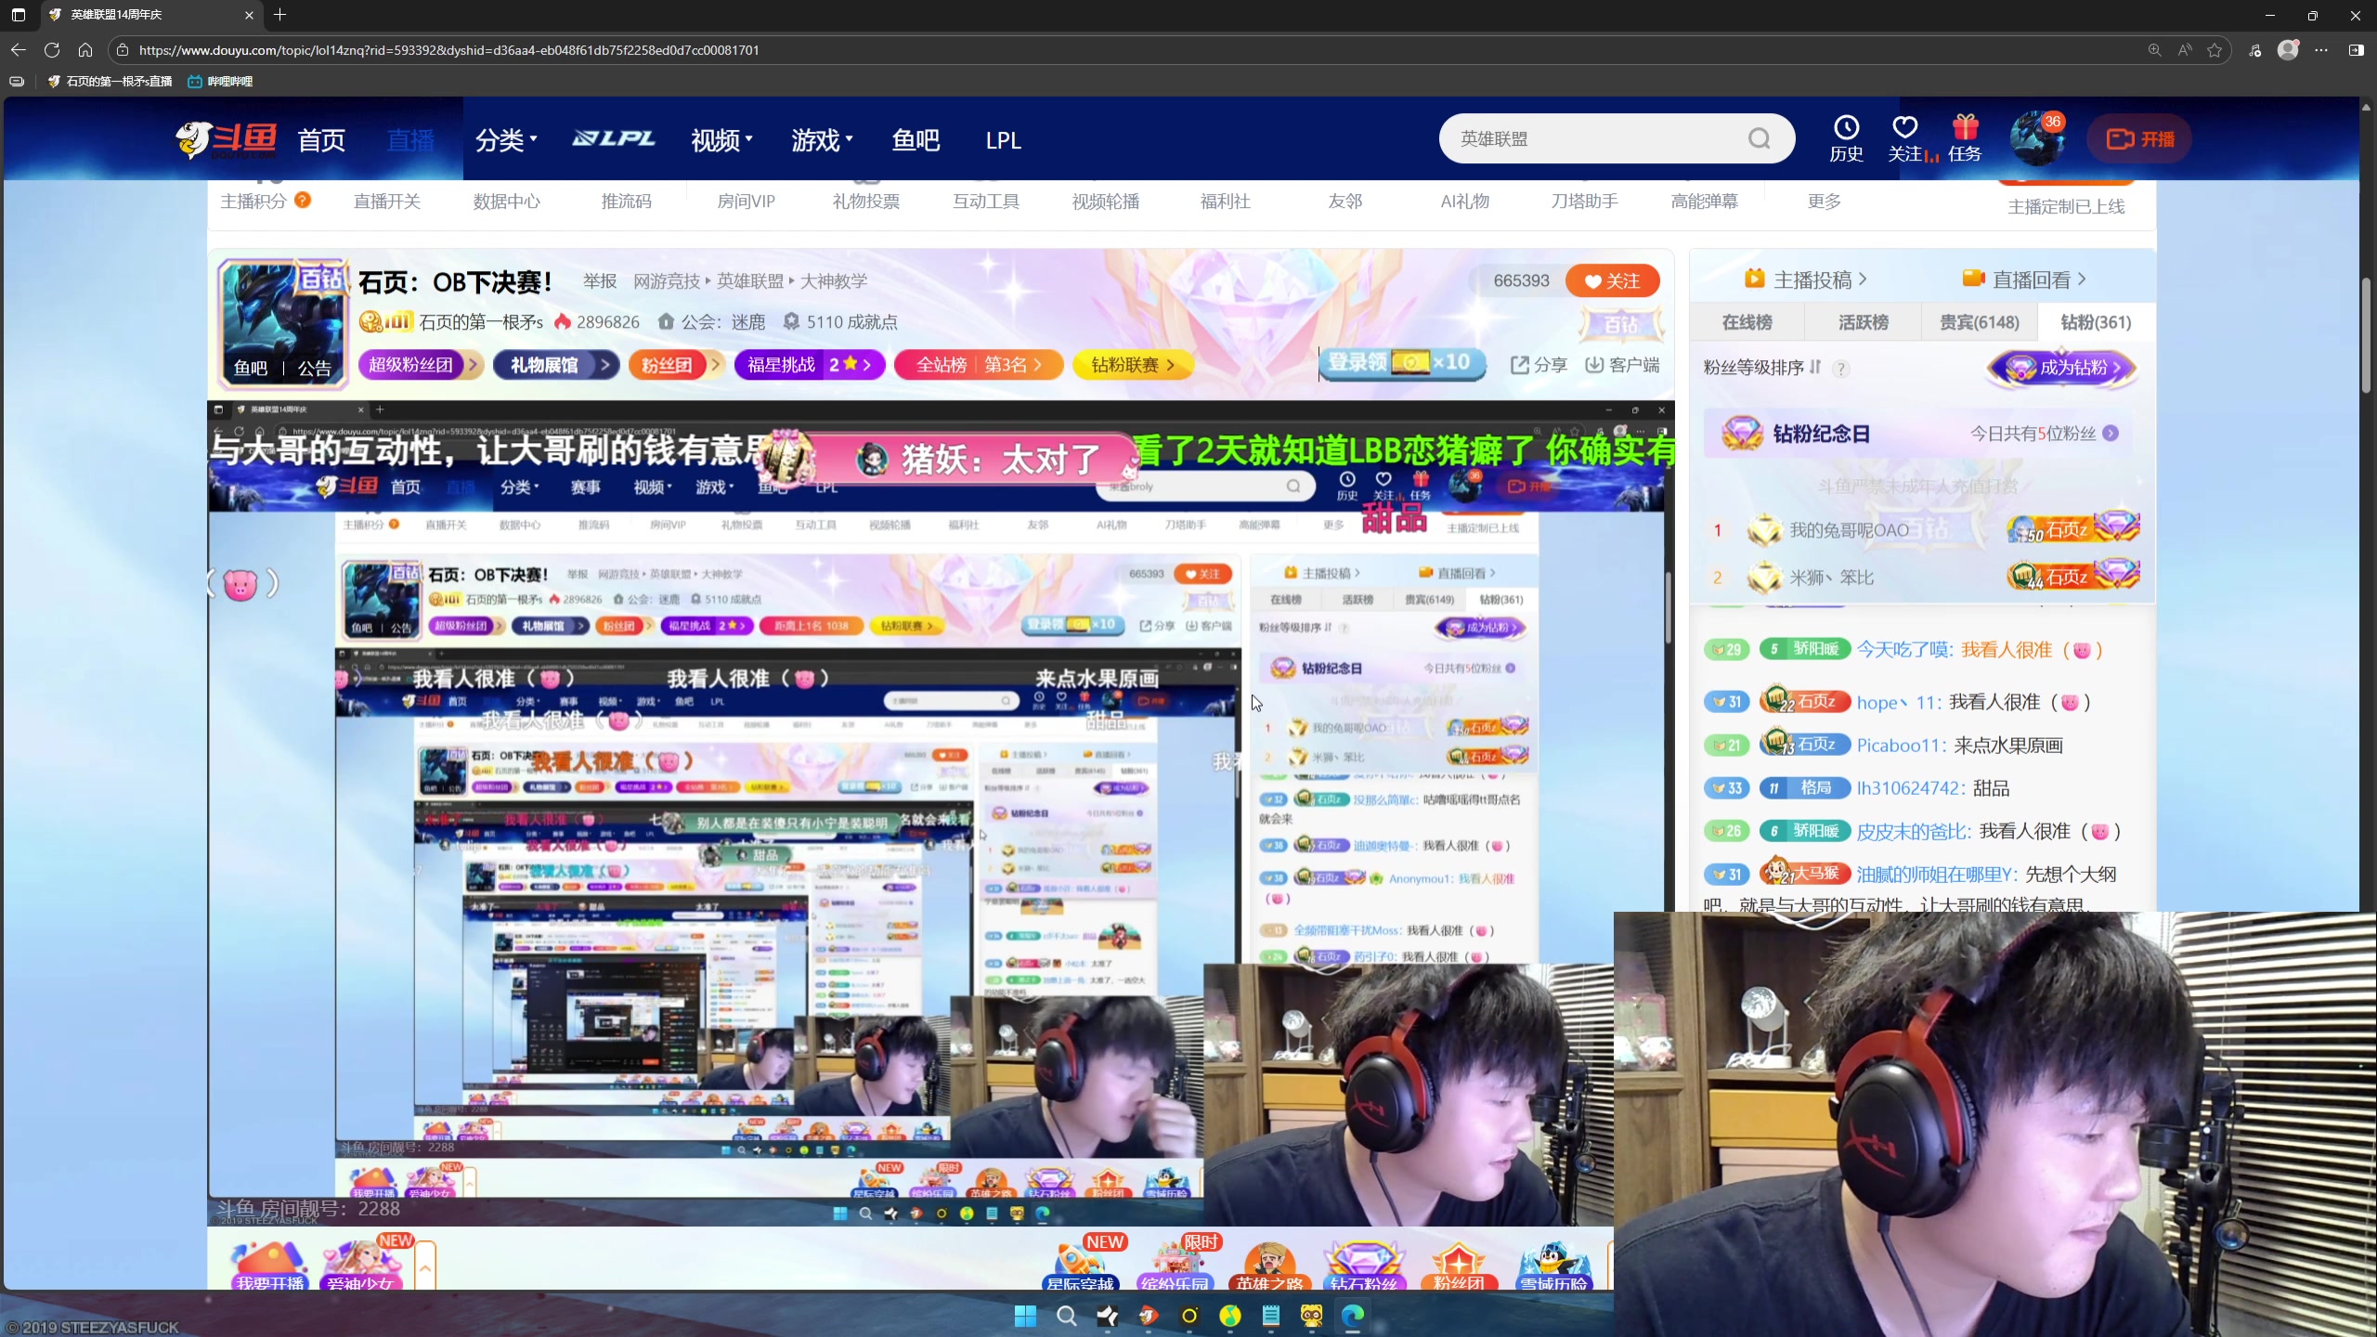Open the 雪域历险 penguin activity icon
Screen dimensions: 2377x1337
[1553, 1265]
